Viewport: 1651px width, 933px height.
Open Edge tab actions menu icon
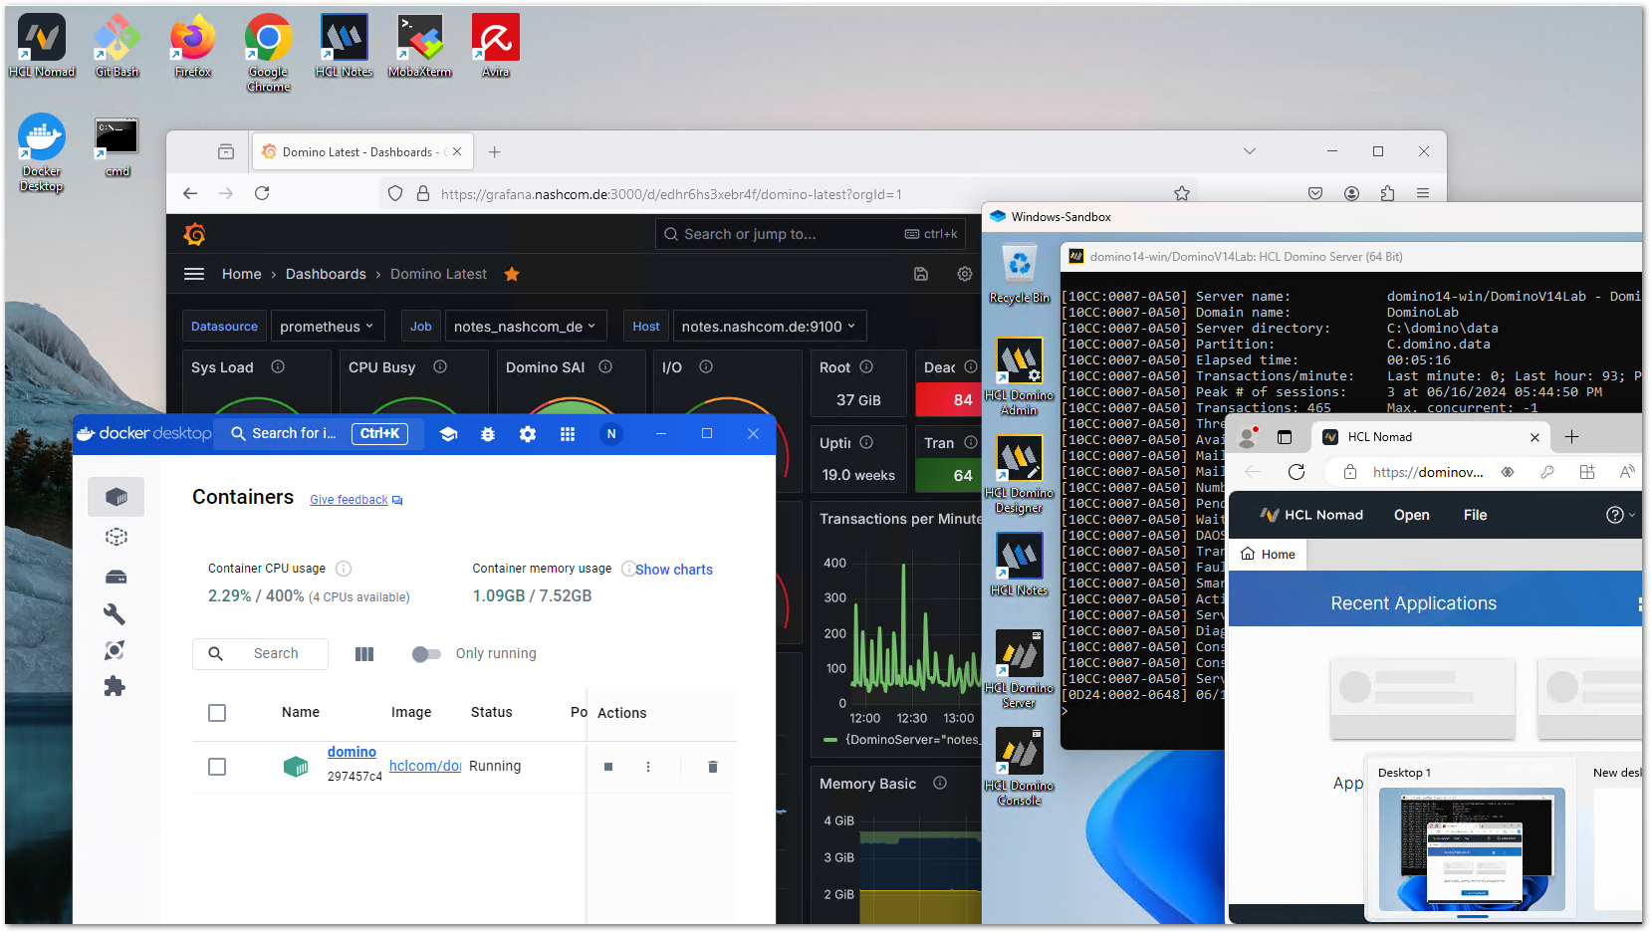coord(1285,437)
